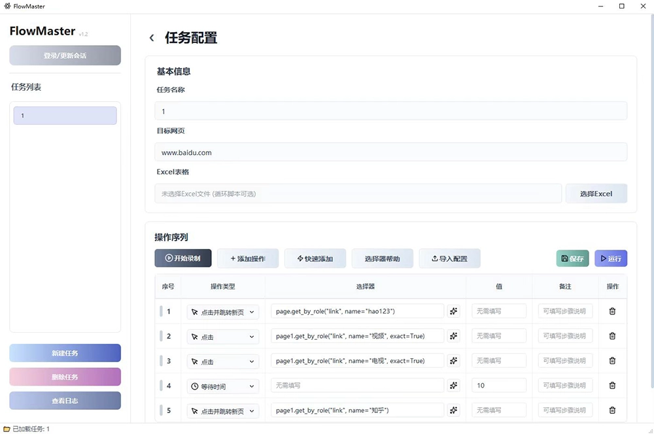Delete step 1 using its trash icon

(612, 312)
